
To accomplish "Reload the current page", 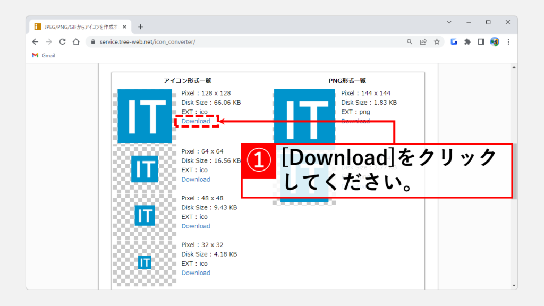I will click(63, 42).
